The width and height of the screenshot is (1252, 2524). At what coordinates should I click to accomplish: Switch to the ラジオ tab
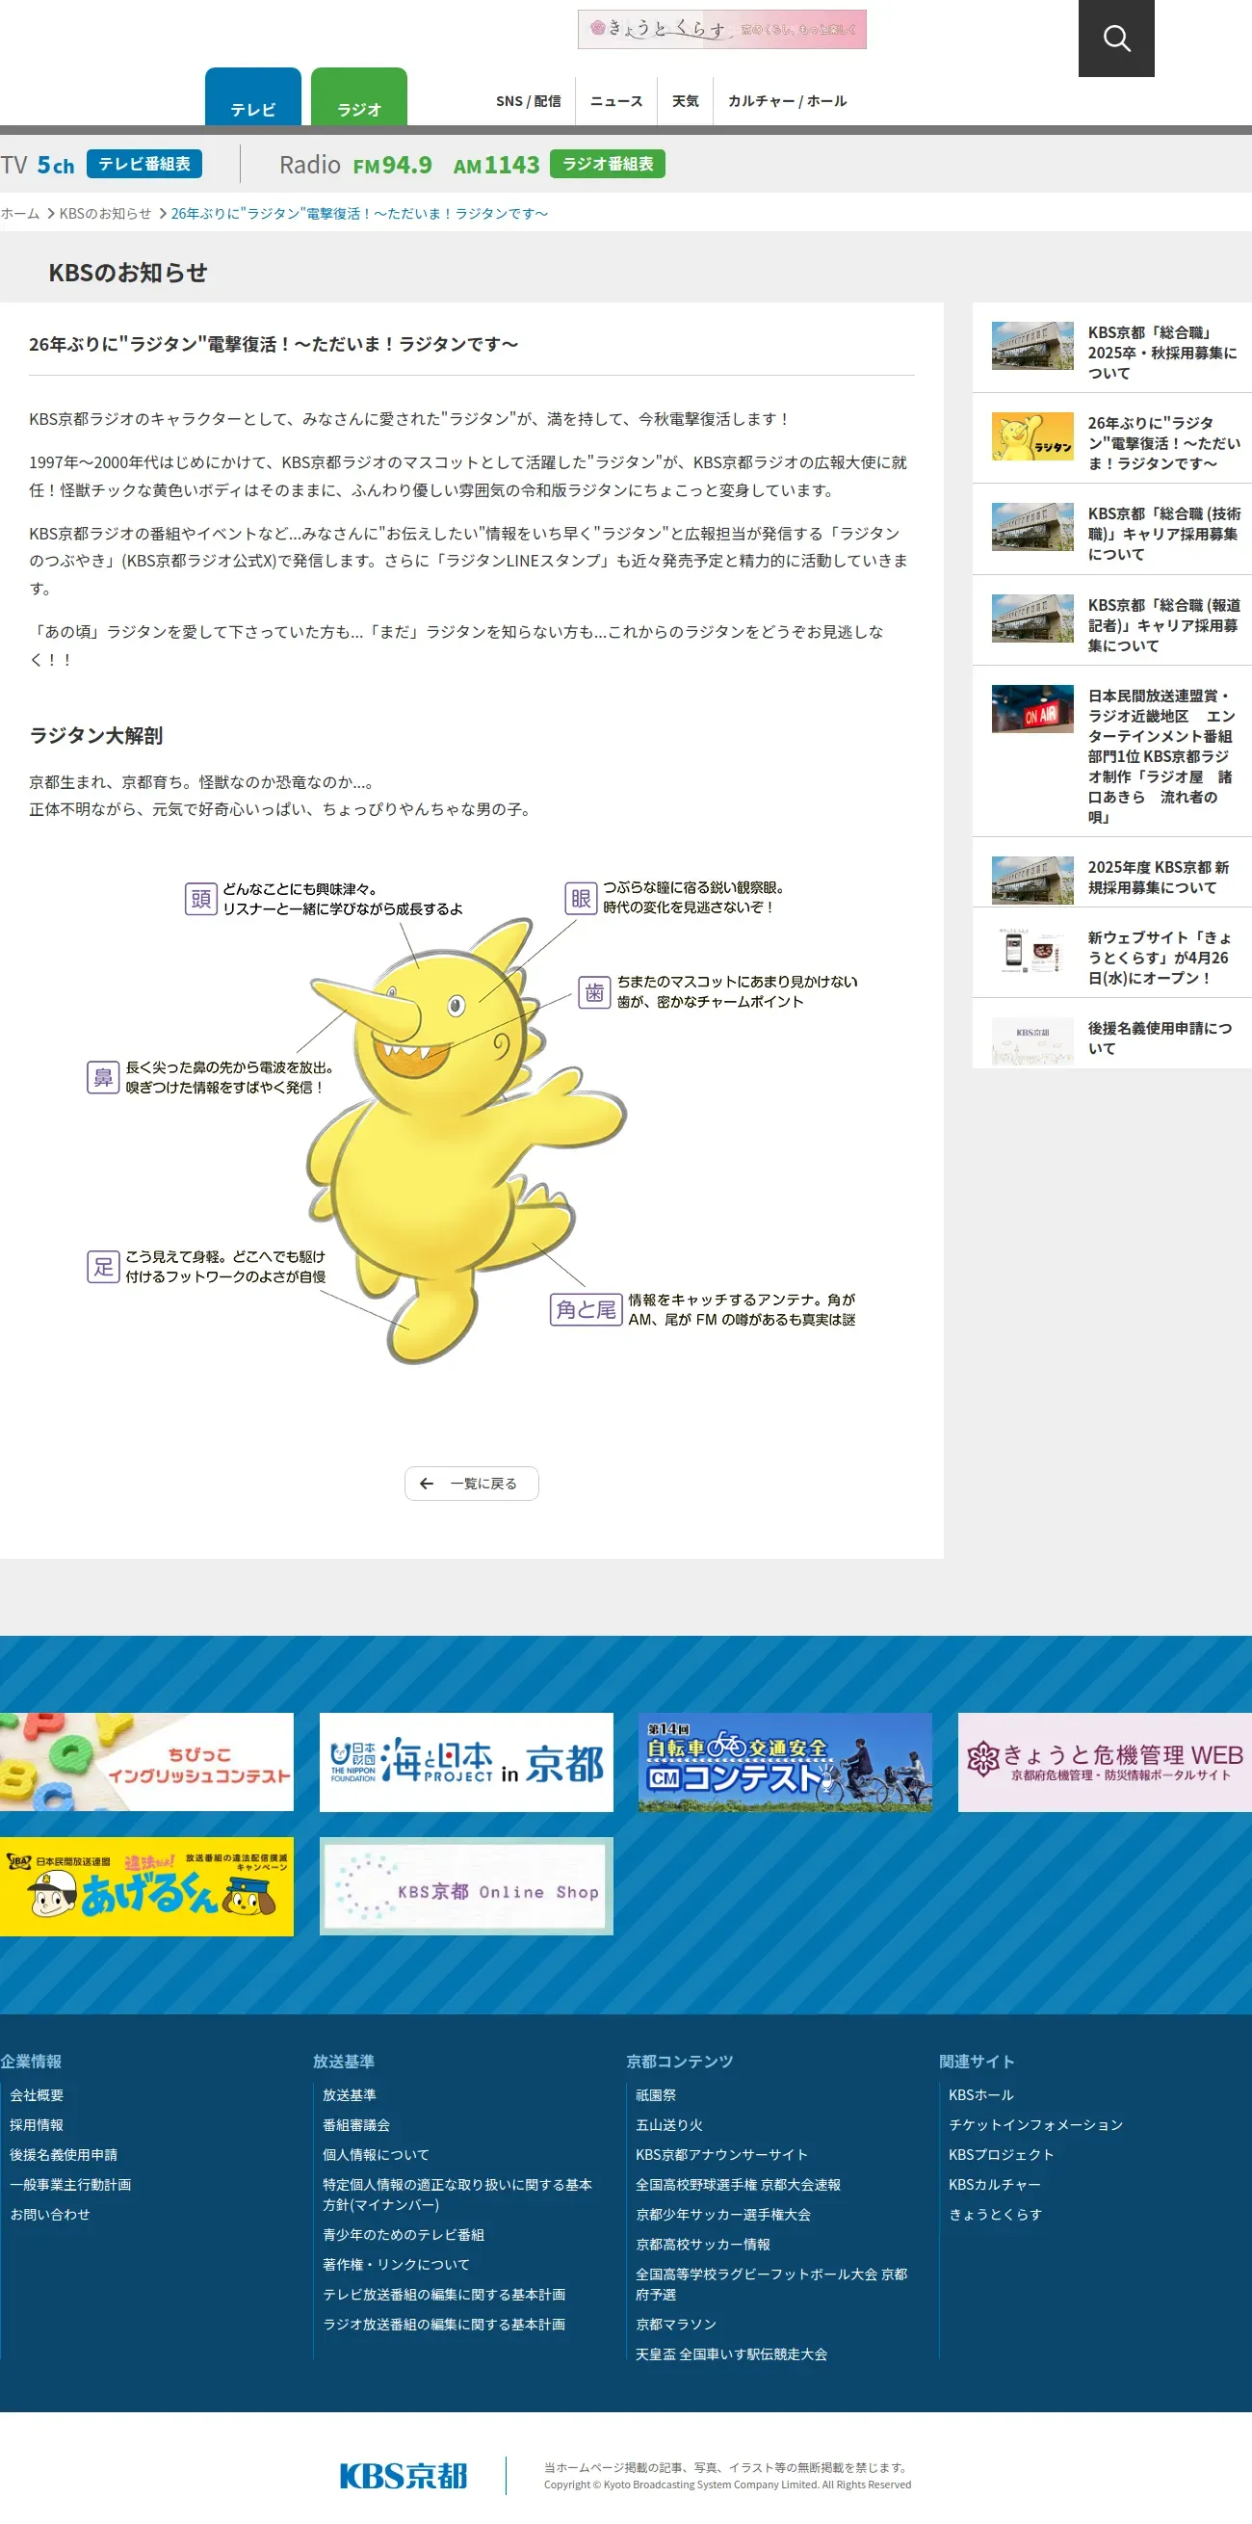[x=358, y=97]
